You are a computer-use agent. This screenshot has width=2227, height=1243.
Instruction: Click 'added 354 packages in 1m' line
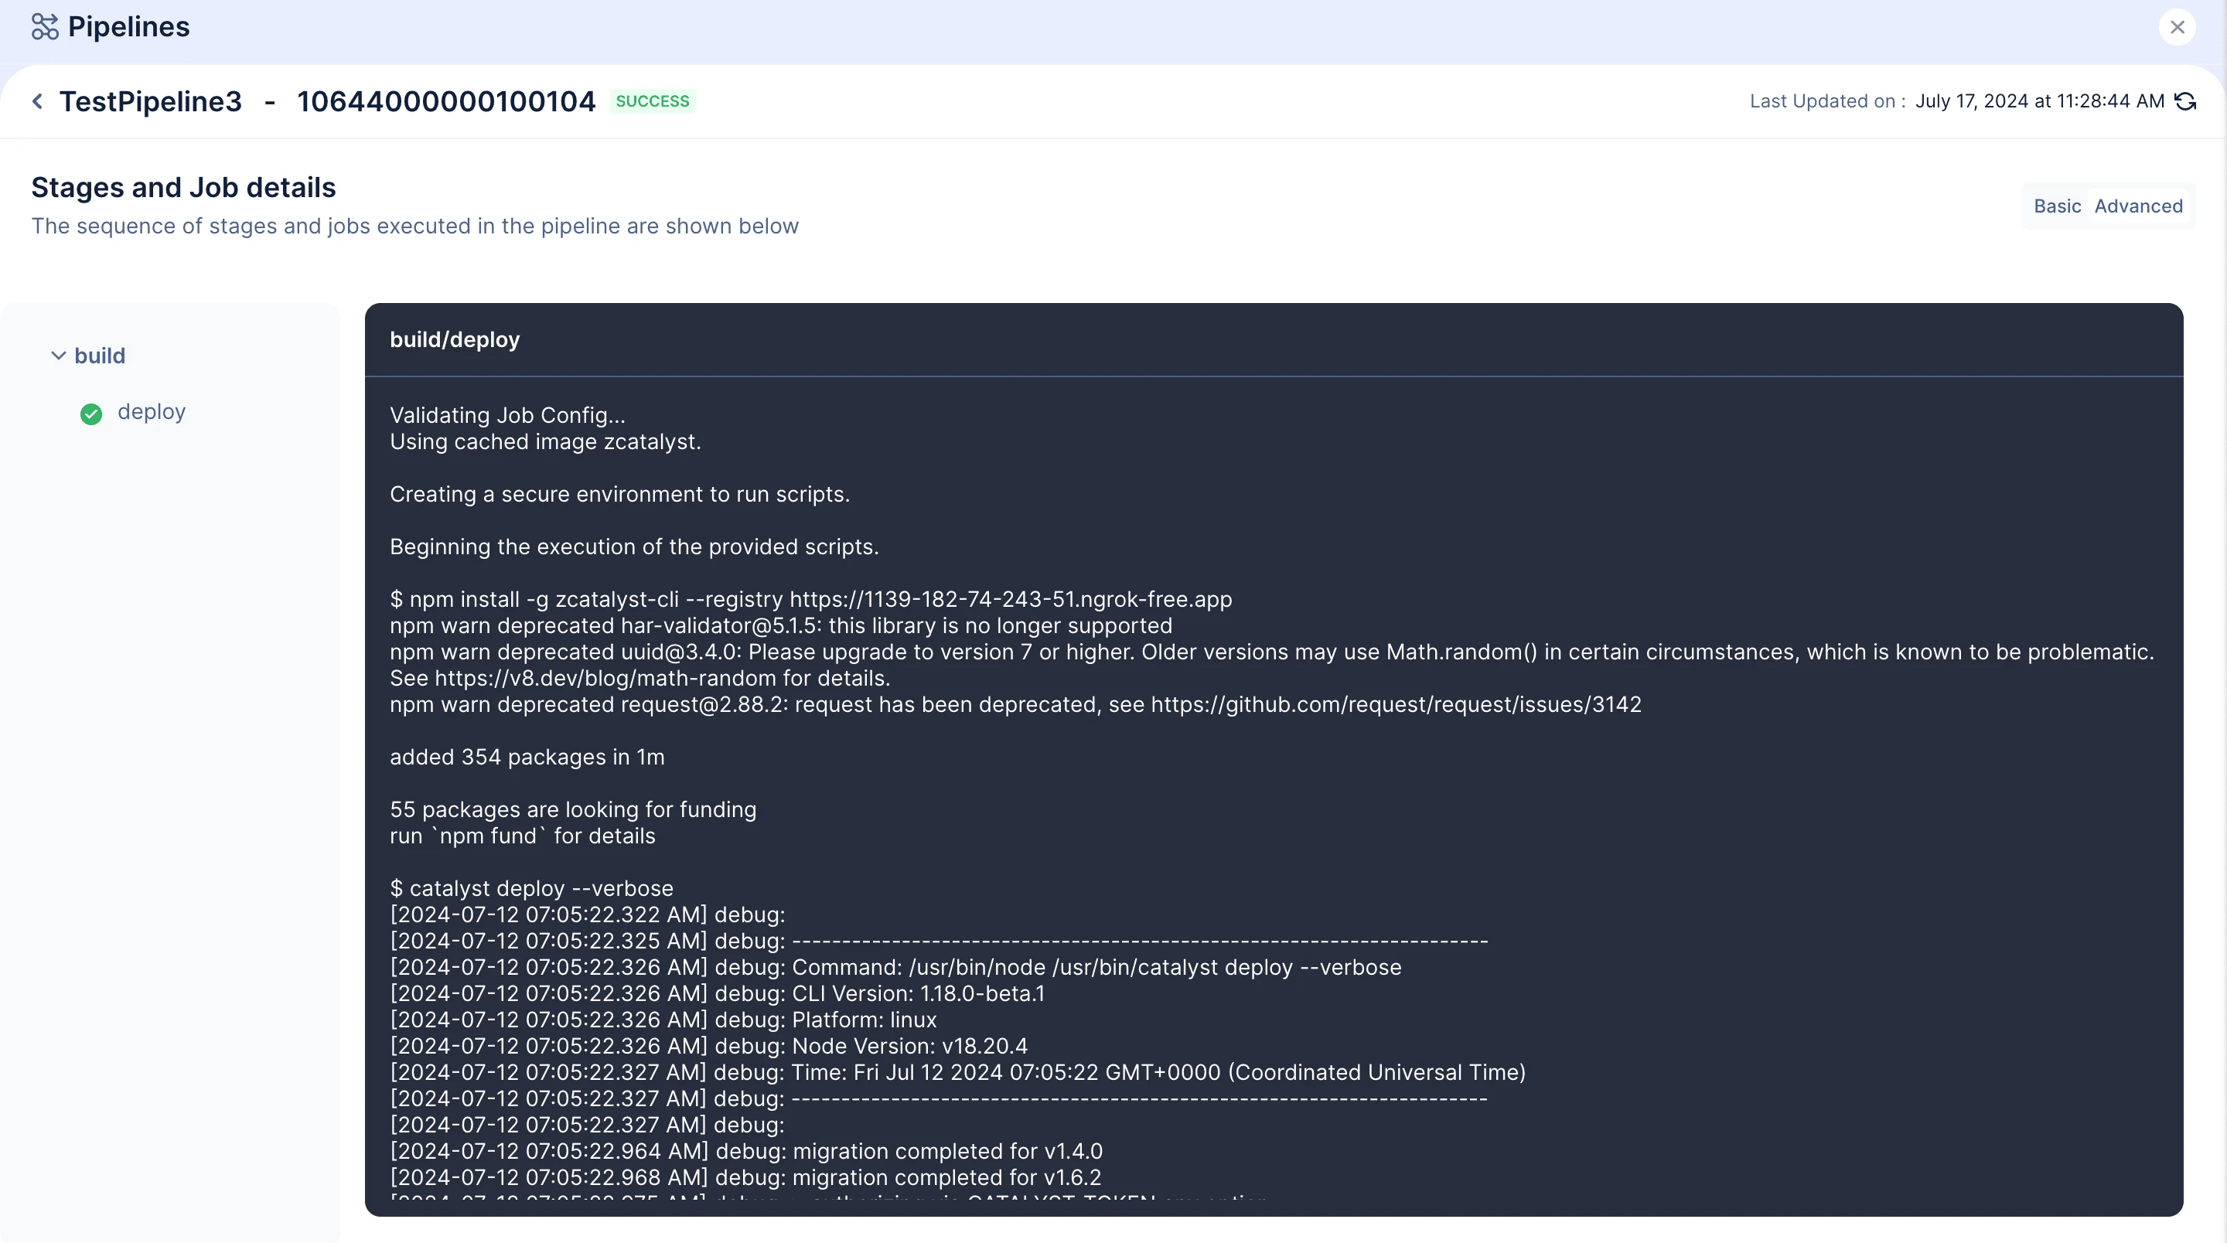click(527, 758)
